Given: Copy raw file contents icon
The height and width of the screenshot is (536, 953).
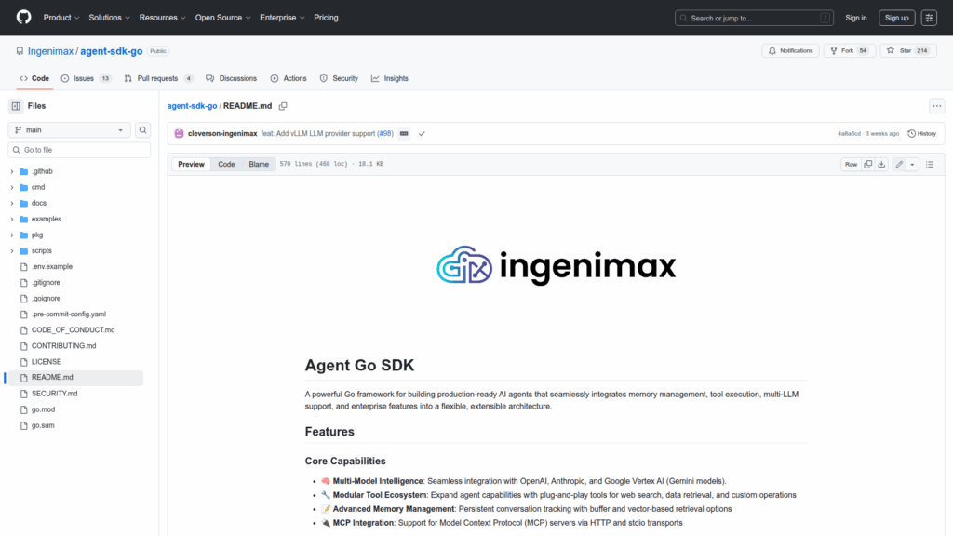Looking at the screenshot, I should pos(868,164).
